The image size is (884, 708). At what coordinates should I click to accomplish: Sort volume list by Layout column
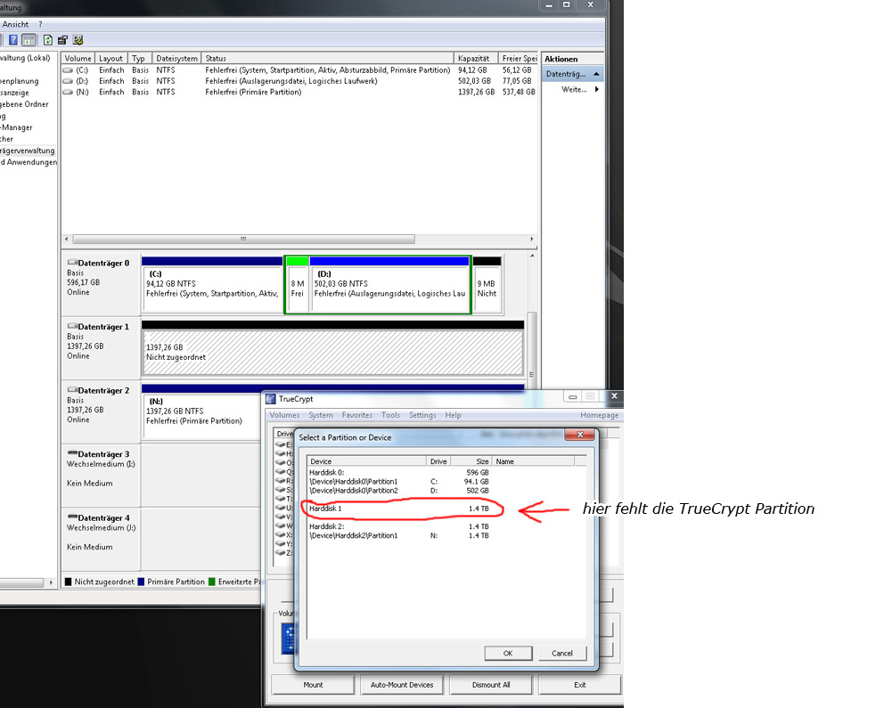click(x=110, y=58)
